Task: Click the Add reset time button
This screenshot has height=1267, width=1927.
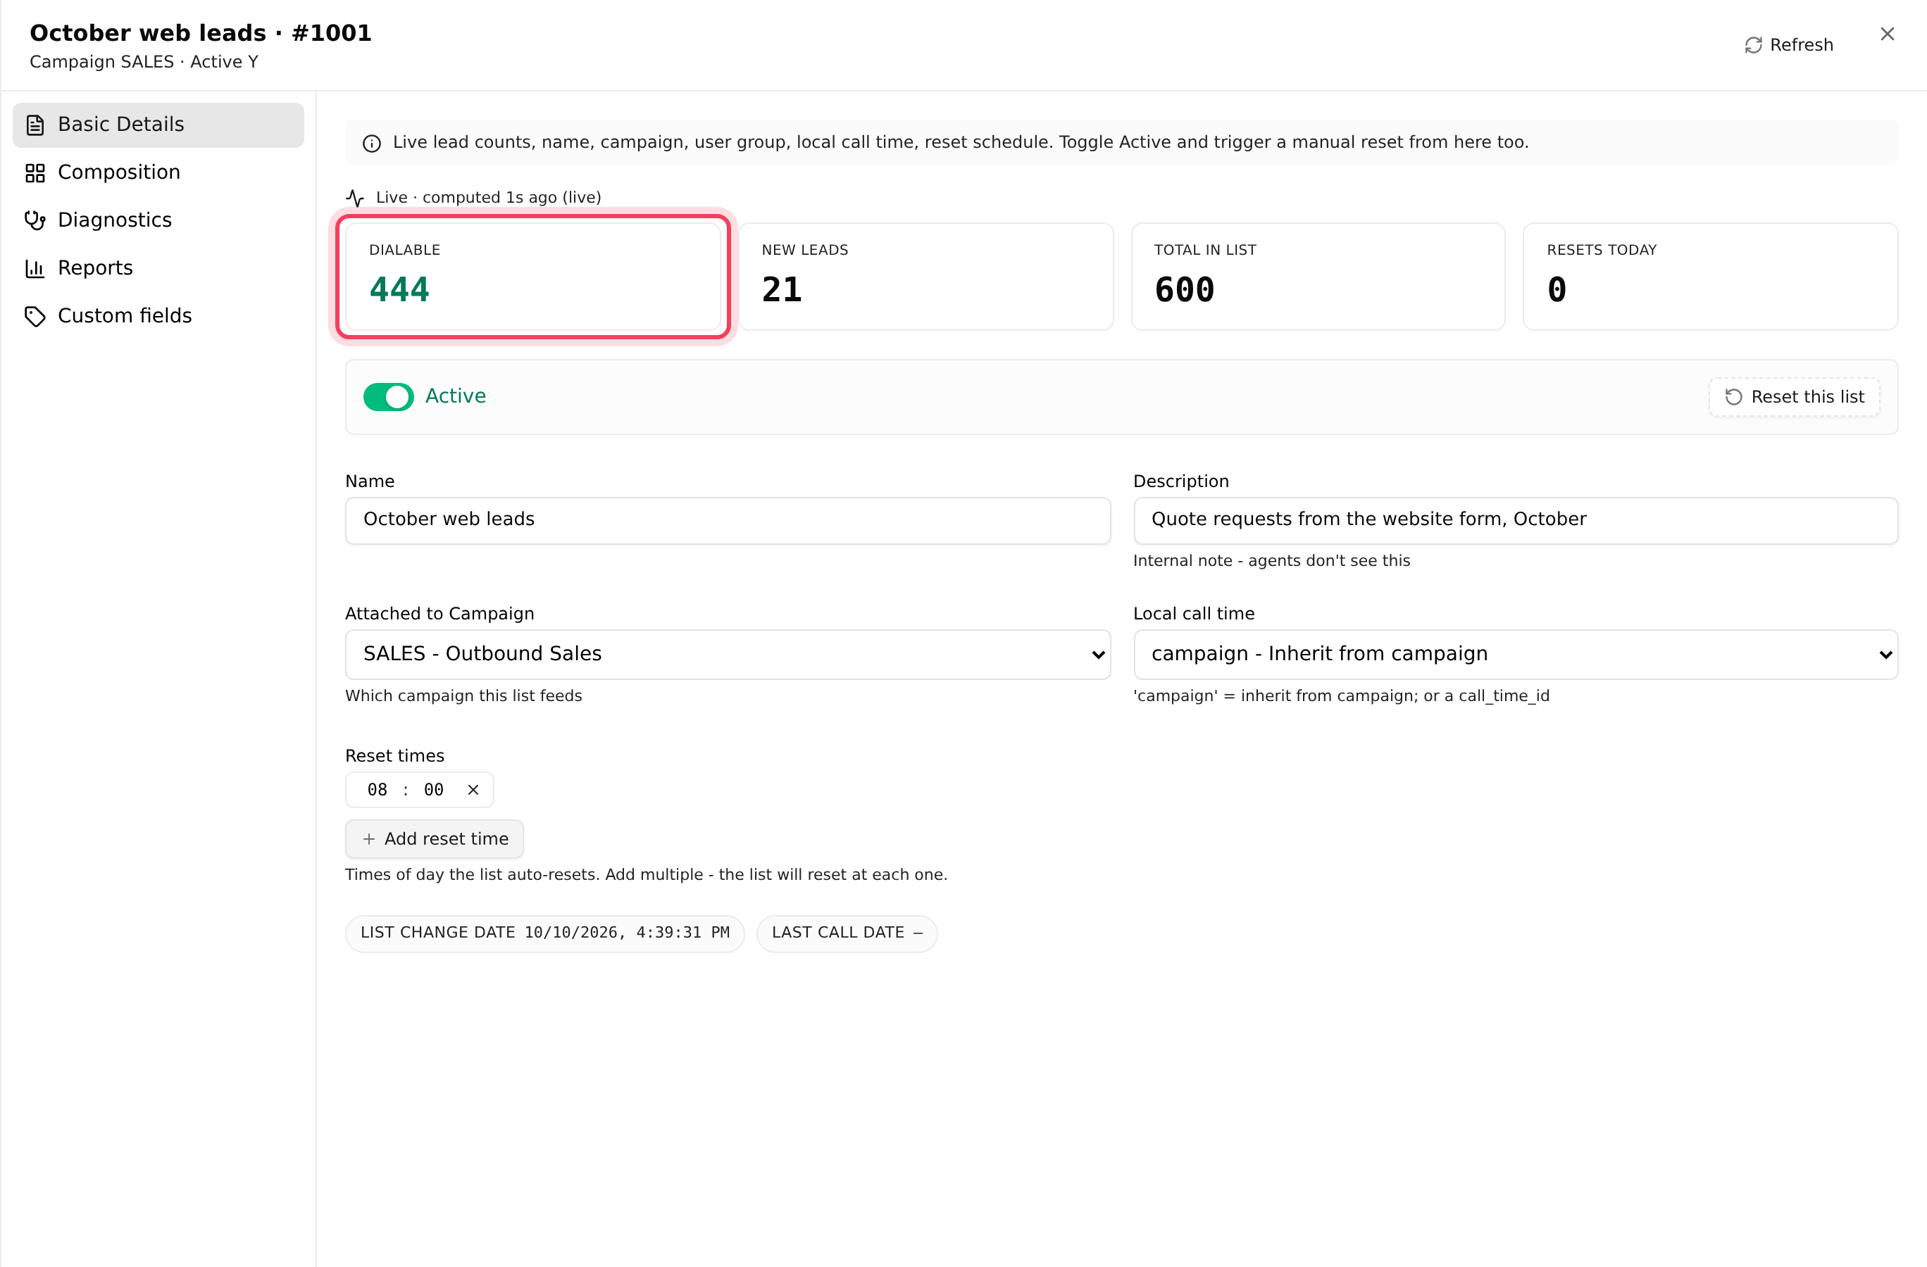Action: pos(434,839)
